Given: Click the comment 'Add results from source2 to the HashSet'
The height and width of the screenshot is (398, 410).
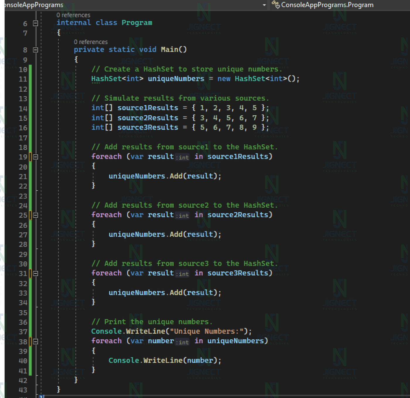Looking at the screenshot, I should pyautogui.click(x=184, y=205).
